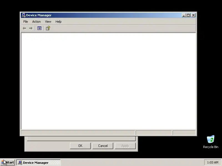Maximize the Device Manager window
The width and height of the screenshot is (222, 166).
point(188,15)
